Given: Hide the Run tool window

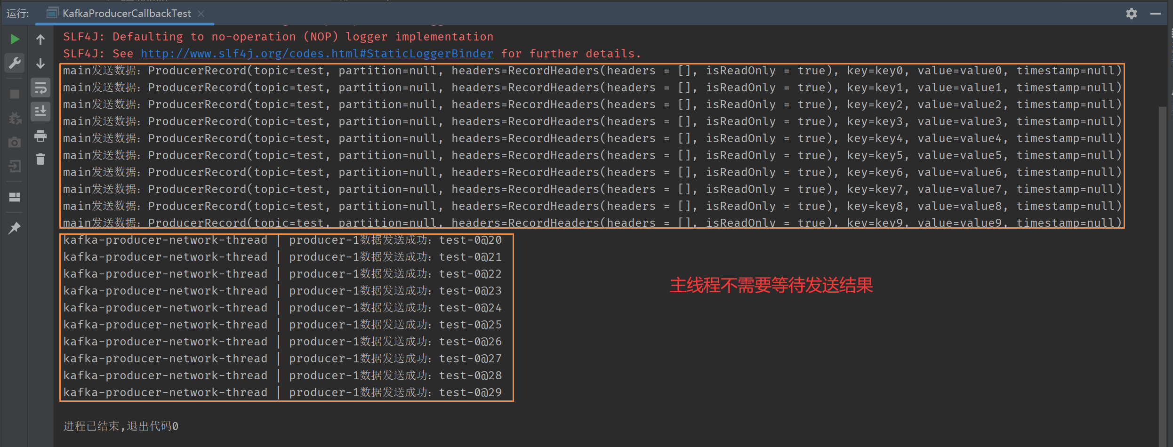Looking at the screenshot, I should (1156, 14).
